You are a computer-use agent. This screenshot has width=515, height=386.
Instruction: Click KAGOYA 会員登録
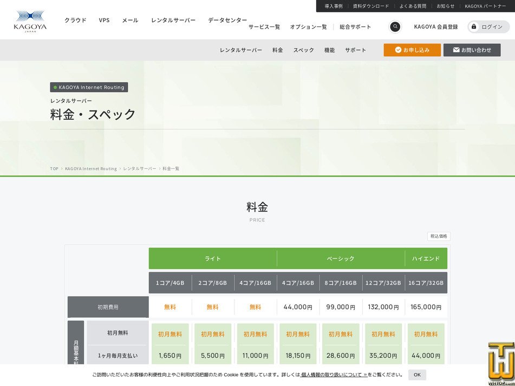[x=435, y=27]
